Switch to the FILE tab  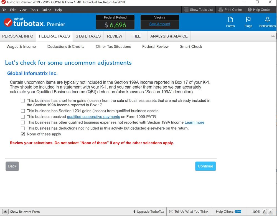pyautogui.click(x=136, y=36)
